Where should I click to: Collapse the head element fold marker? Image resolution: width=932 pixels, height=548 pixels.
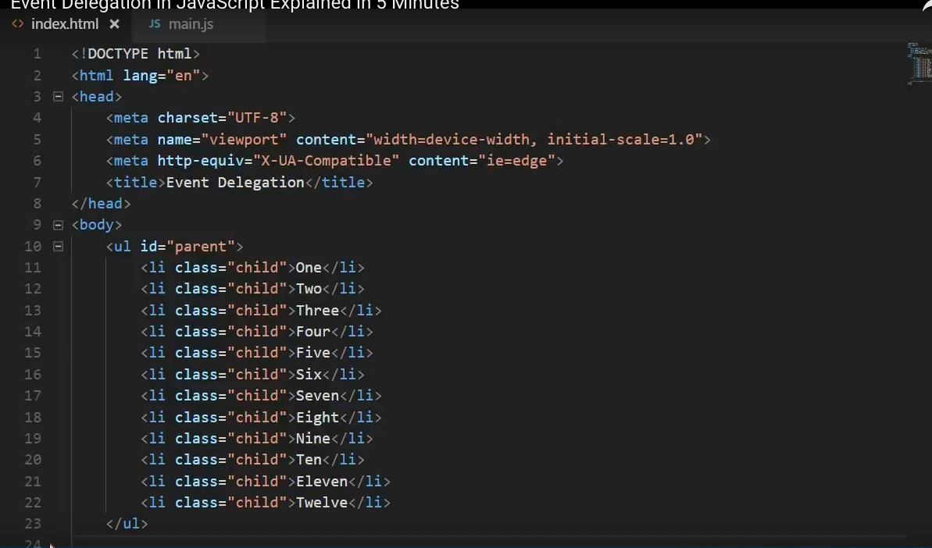[59, 96]
